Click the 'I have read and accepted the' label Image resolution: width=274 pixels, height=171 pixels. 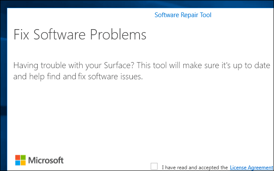pos(195,168)
